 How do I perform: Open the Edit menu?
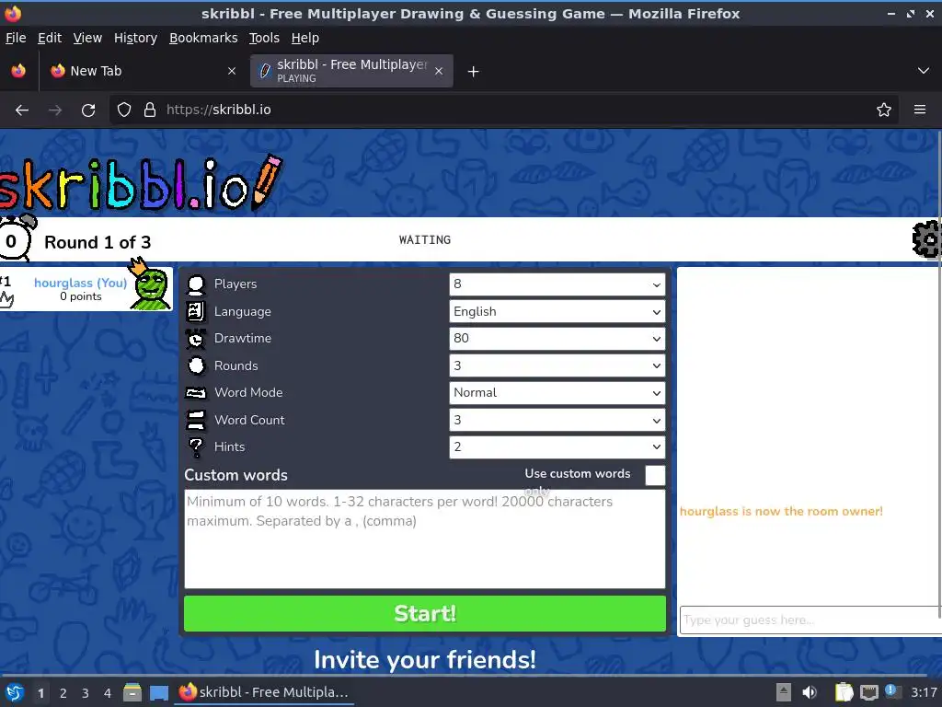pos(50,38)
